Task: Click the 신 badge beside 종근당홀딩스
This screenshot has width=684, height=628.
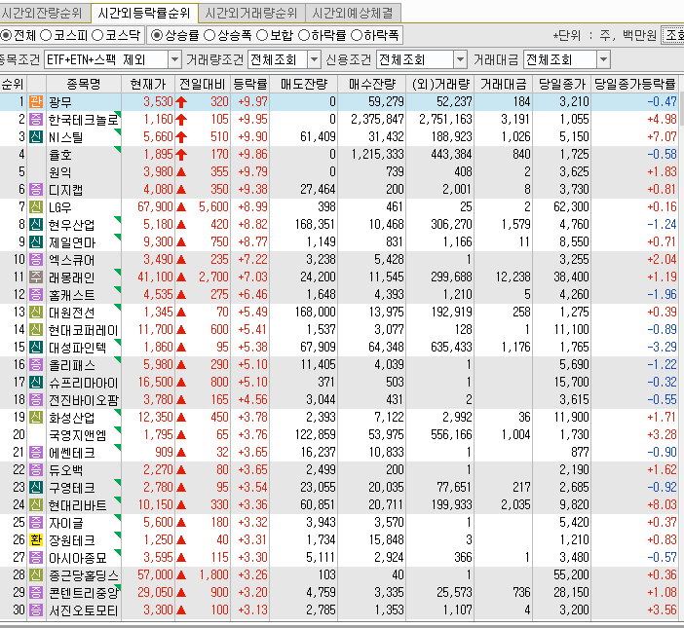Action: 36,574
